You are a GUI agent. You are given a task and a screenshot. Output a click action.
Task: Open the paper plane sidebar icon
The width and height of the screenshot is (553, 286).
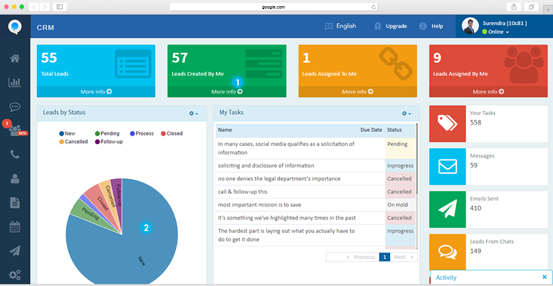click(15, 251)
